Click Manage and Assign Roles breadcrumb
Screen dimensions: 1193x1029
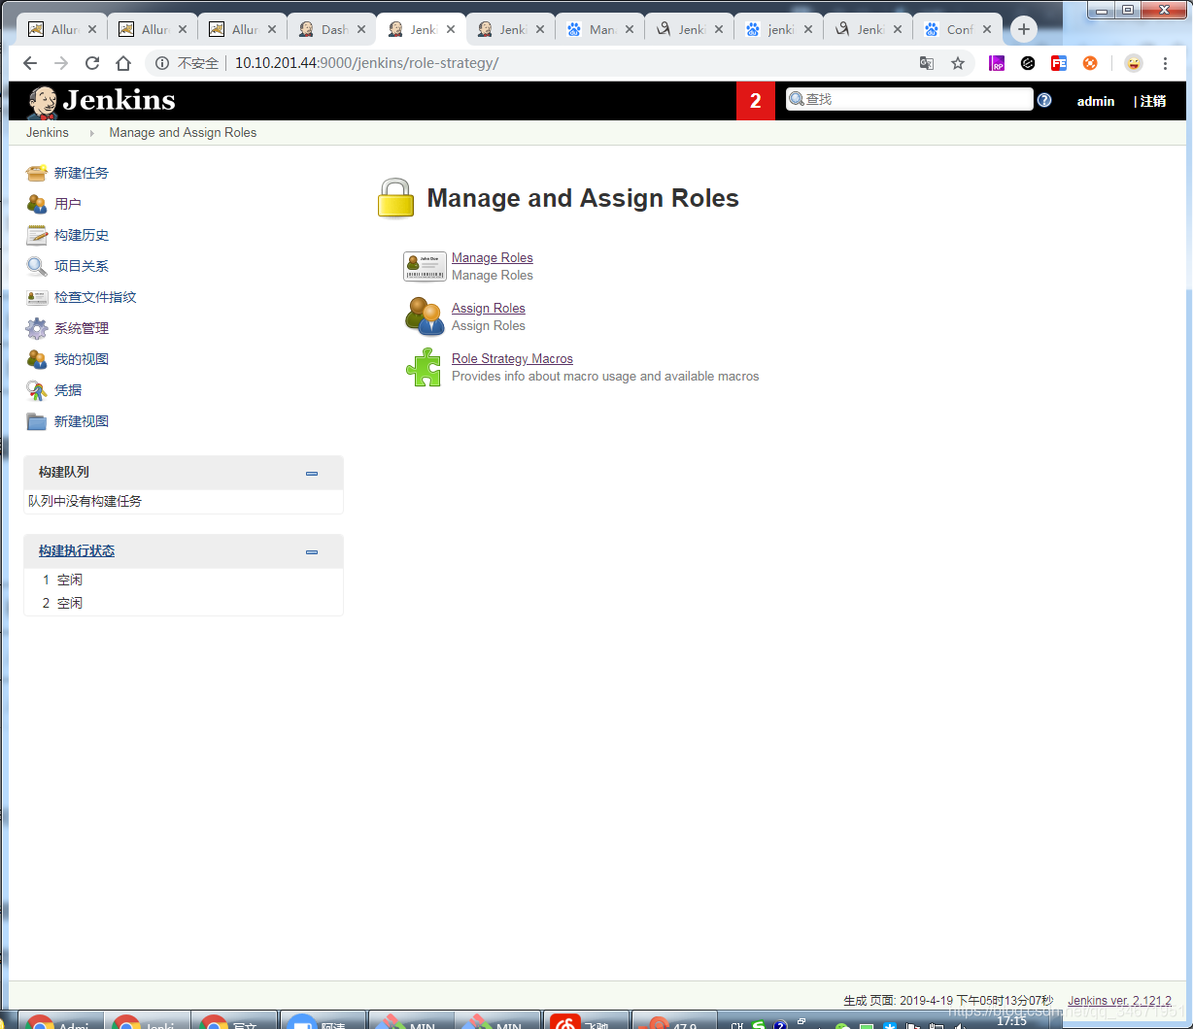tap(183, 132)
